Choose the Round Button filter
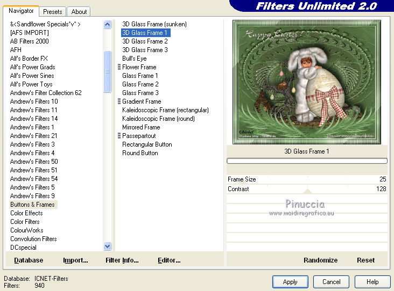Screen dimensions: 394x291 click(x=140, y=153)
